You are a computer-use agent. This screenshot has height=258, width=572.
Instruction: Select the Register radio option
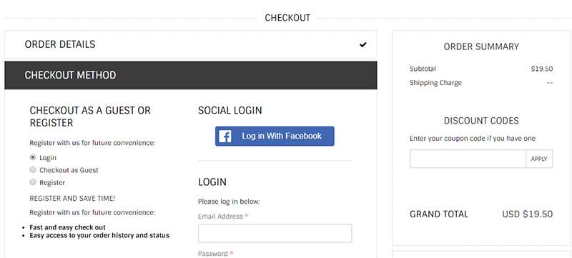coord(33,182)
